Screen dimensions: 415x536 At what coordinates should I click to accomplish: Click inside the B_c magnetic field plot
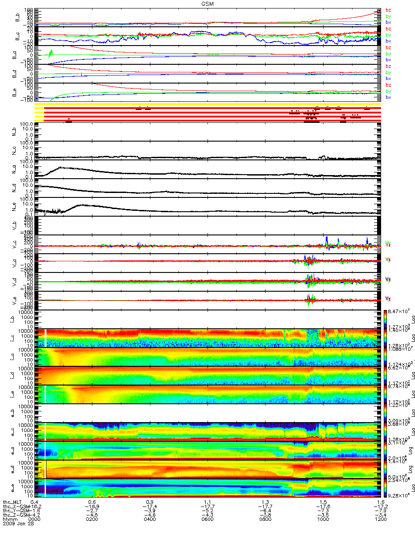(208, 36)
